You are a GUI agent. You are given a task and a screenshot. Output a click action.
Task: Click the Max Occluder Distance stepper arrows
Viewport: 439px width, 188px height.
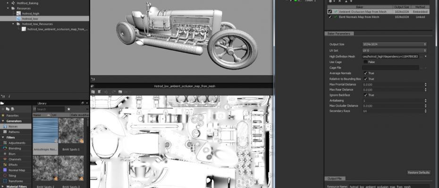426,106
